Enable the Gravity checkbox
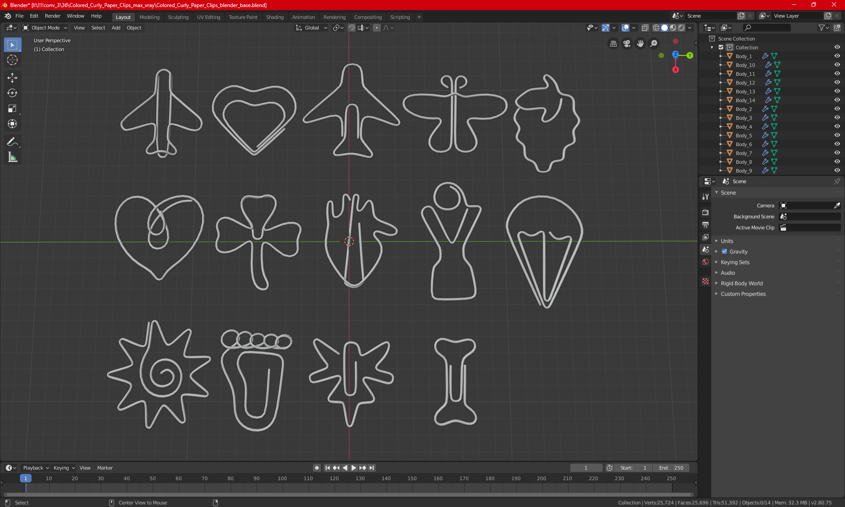 click(724, 252)
